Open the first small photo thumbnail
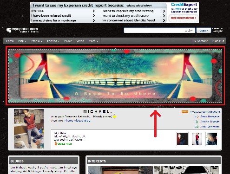Viewport: 230px width, 174px height. click(x=182, y=139)
